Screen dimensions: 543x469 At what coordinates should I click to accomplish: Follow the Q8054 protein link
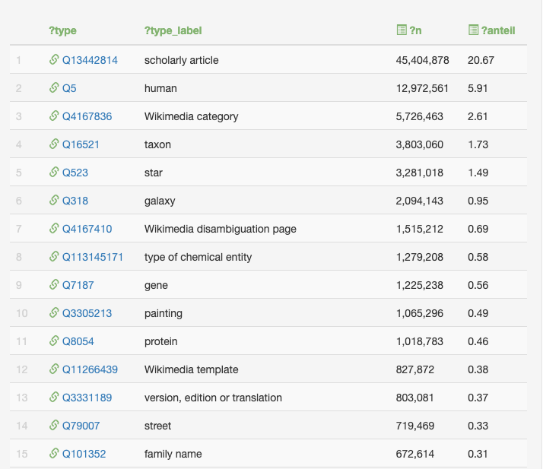pyautogui.click(x=78, y=341)
